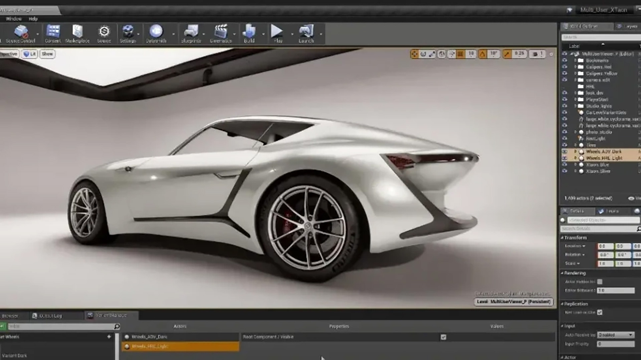Expand the Calipers_Yellow folder in outliner
The height and width of the screenshot is (360, 641).
pos(576,73)
